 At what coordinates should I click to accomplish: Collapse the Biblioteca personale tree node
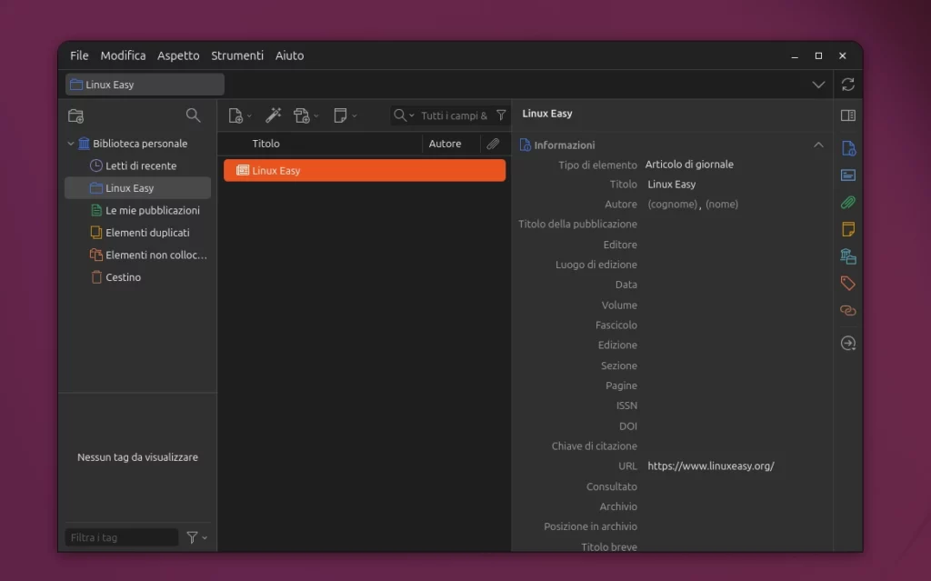(x=71, y=143)
